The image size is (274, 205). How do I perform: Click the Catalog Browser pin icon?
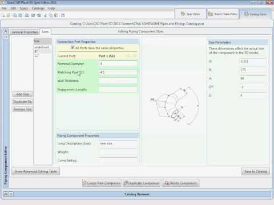[6, 194]
